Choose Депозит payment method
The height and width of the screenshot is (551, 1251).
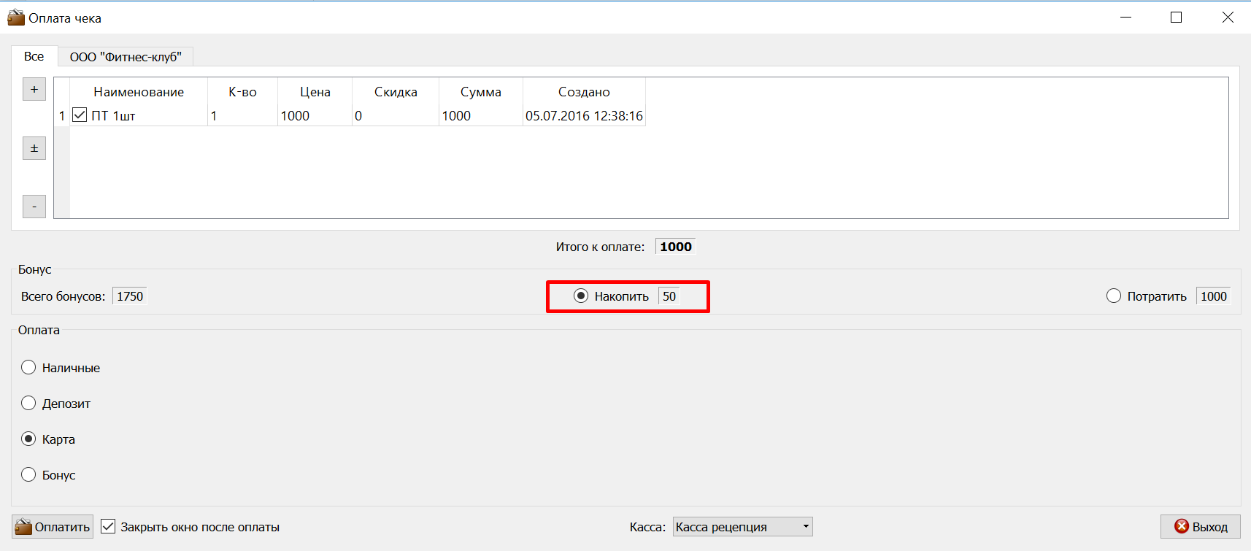28,403
